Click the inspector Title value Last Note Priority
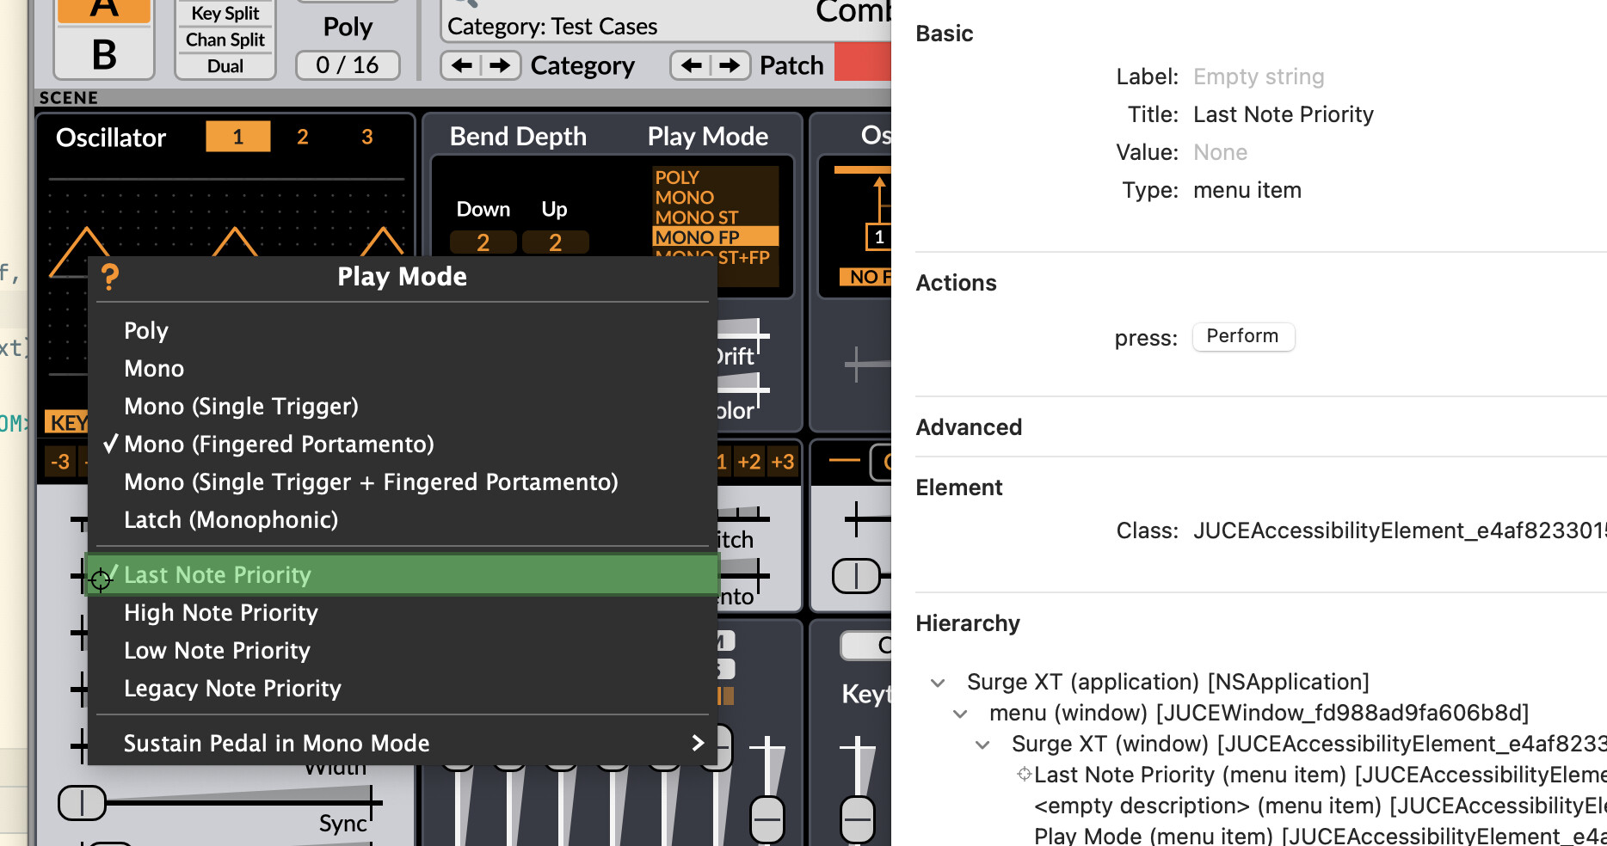Viewport: 1607px width, 846px height. (x=1284, y=114)
